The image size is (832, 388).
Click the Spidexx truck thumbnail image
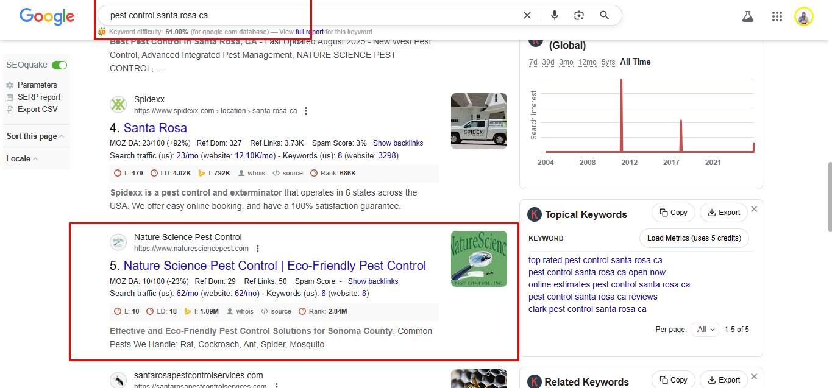click(478, 121)
